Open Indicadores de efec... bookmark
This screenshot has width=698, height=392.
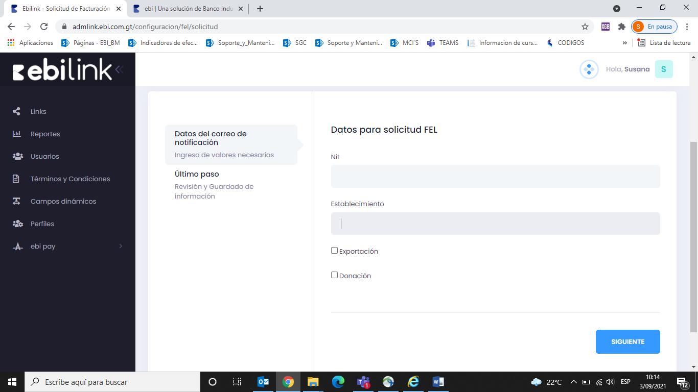[163, 43]
